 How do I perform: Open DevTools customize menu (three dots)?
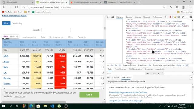point(187,17)
